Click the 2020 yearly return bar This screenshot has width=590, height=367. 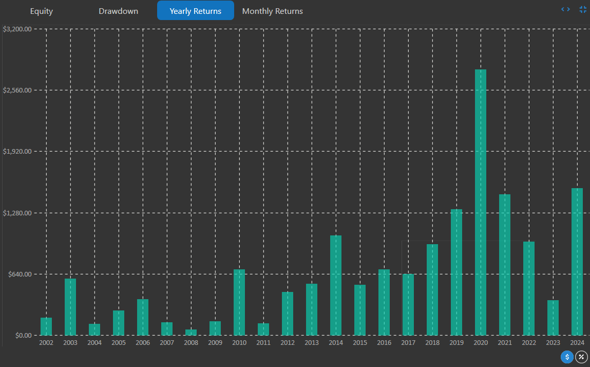pyautogui.click(x=481, y=203)
